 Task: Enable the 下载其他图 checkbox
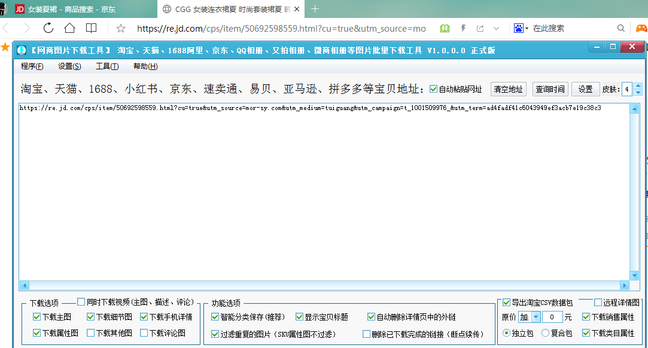(90, 332)
